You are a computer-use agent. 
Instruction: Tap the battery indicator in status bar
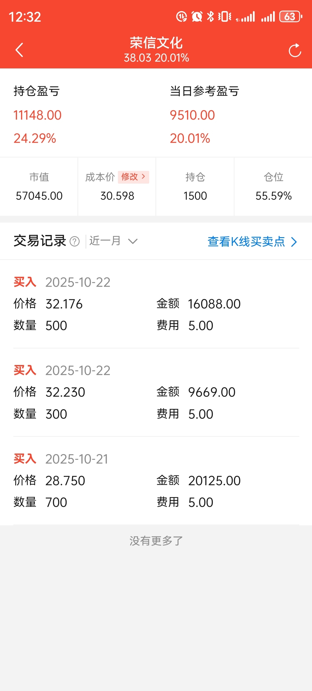click(x=290, y=17)
